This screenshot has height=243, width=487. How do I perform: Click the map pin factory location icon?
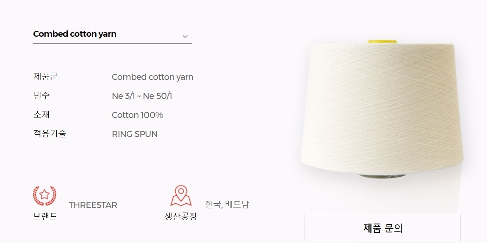tap(181, 196)
